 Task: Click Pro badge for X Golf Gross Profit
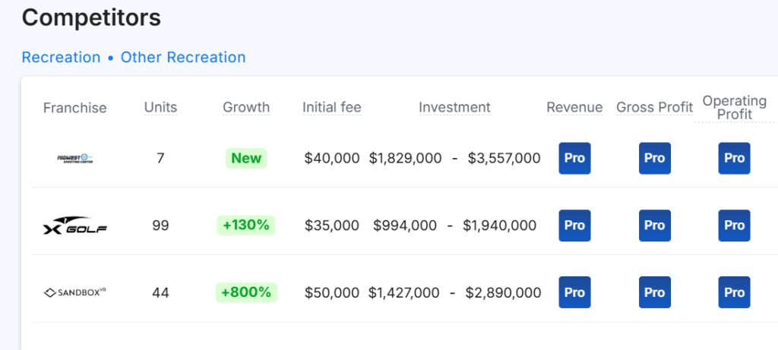654,225
